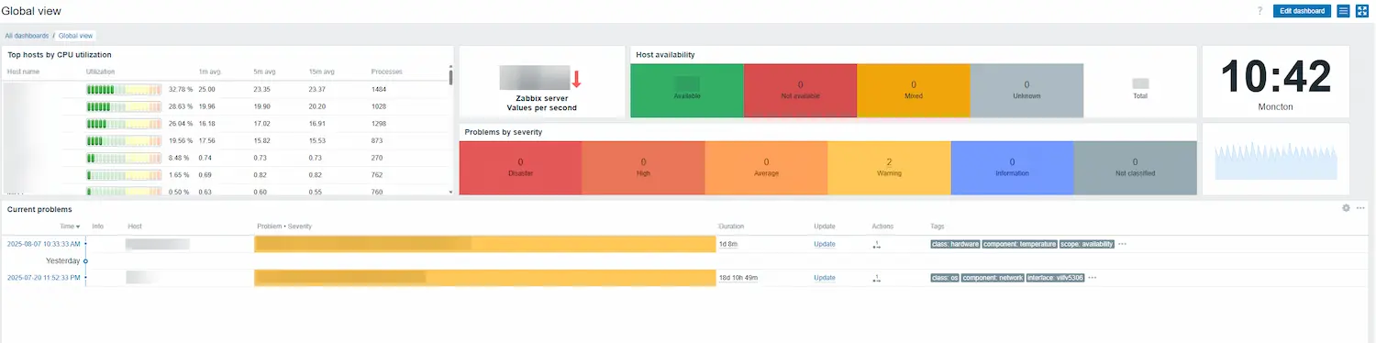This screenshot has width=1376, height=343.
Task: Click Update for the 1d 8m problem
Action: coord(825,244)
